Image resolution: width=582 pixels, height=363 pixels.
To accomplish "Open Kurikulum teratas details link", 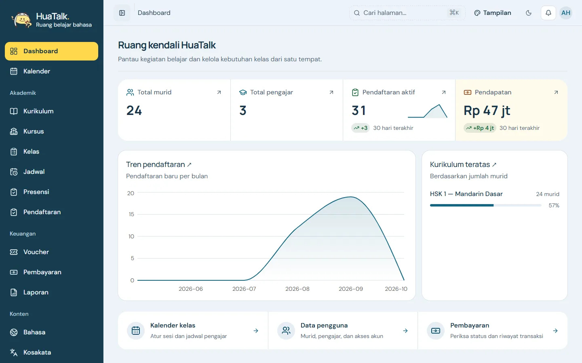I will (x=463, y=165).
